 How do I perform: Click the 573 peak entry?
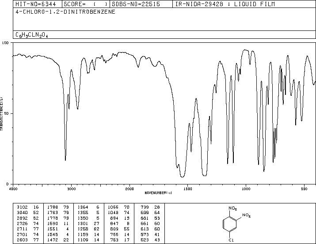[x=150, y=234]
